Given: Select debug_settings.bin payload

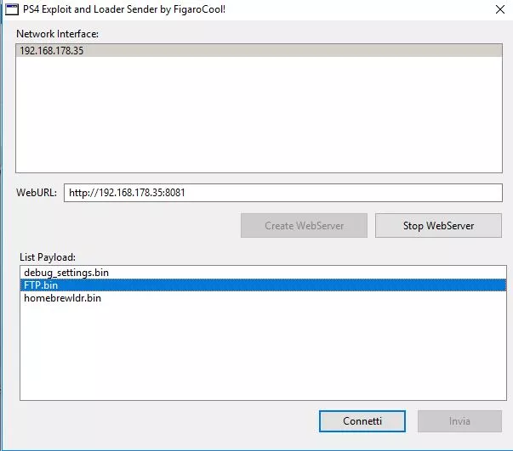Looking at the screenshot, I should 66,273.
